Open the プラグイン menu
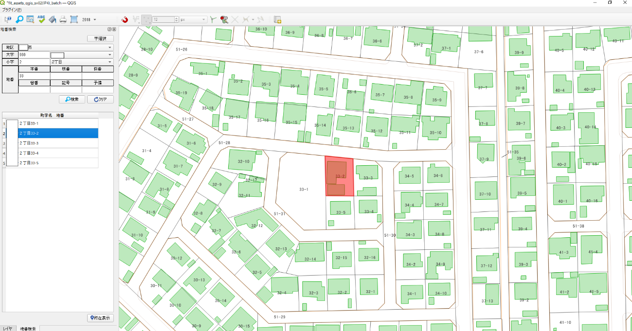The width and height of the screenshot is (632, 331). pyautogui.click(x=12, y=10)
